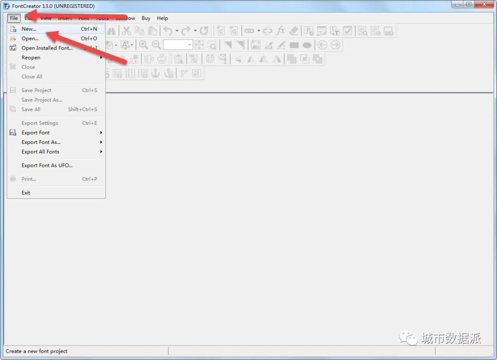The height and width of the screenshot is (360, 497).
Task: Click the Zoom Out magnifier icon
Action: click(156, 45)
